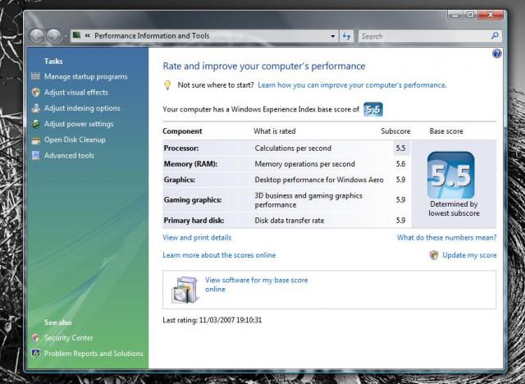Screen dimensions: 525x384
Task: Click Desktop performance for Windows Aero text
Action: coord(319,180)
